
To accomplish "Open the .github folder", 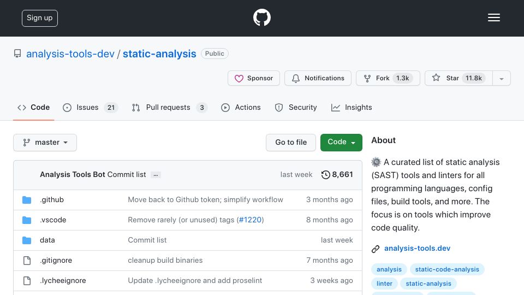I will pyautogui.click(x=52, y=200).
